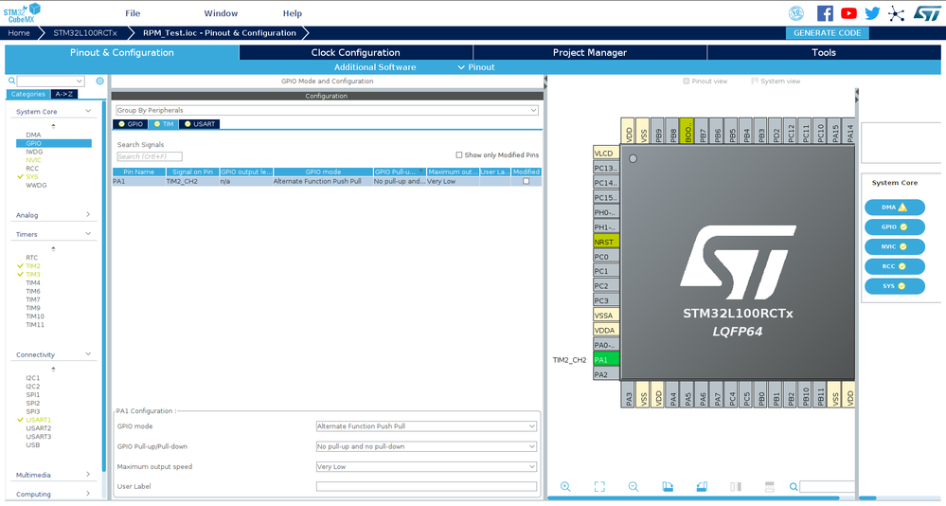Open the ST Twitter icon
946x506 pixels.
click(872, 13)
